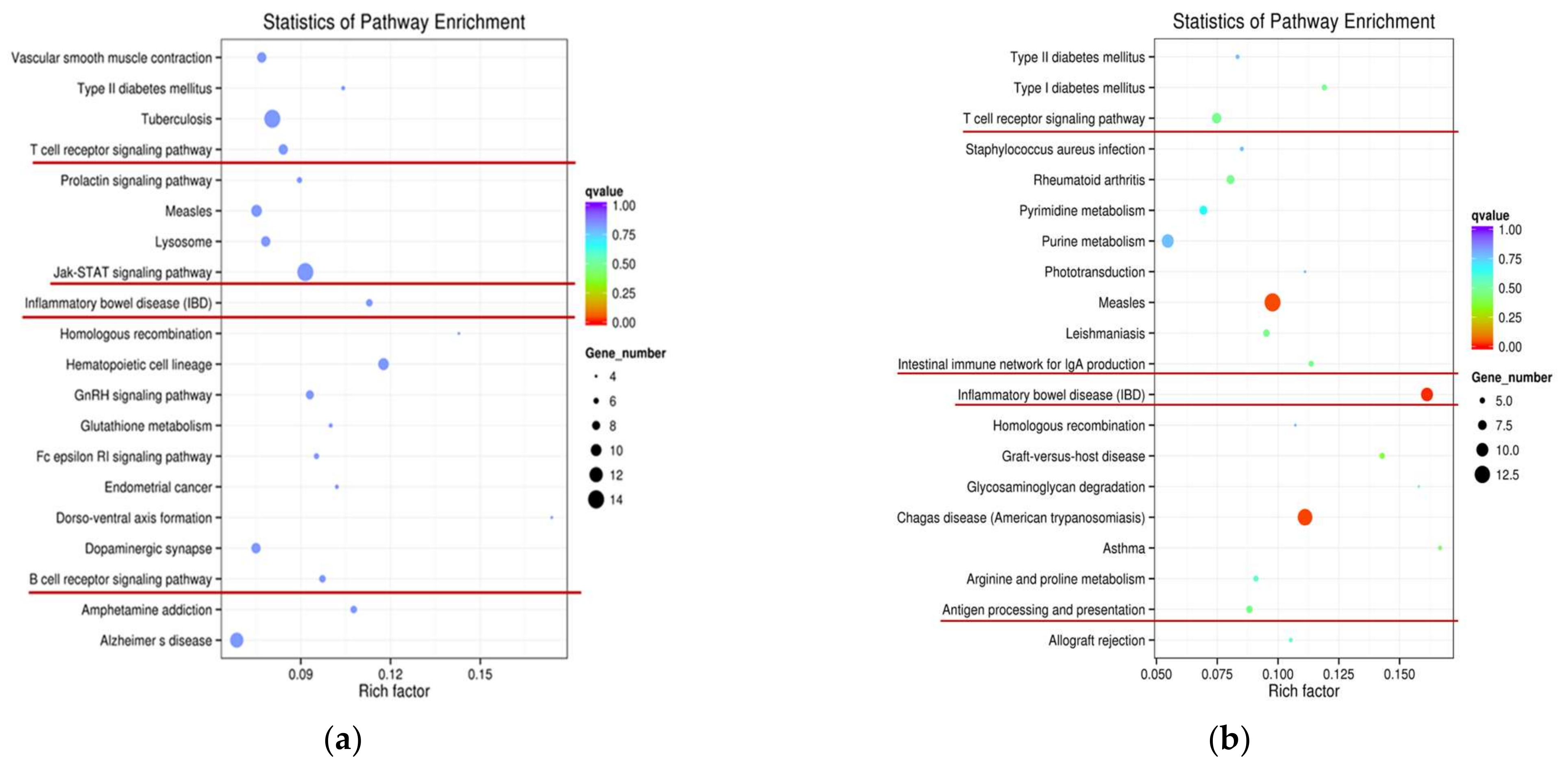
Task: Click the Chagas disease red bubble
Action: coord(1304,517)
